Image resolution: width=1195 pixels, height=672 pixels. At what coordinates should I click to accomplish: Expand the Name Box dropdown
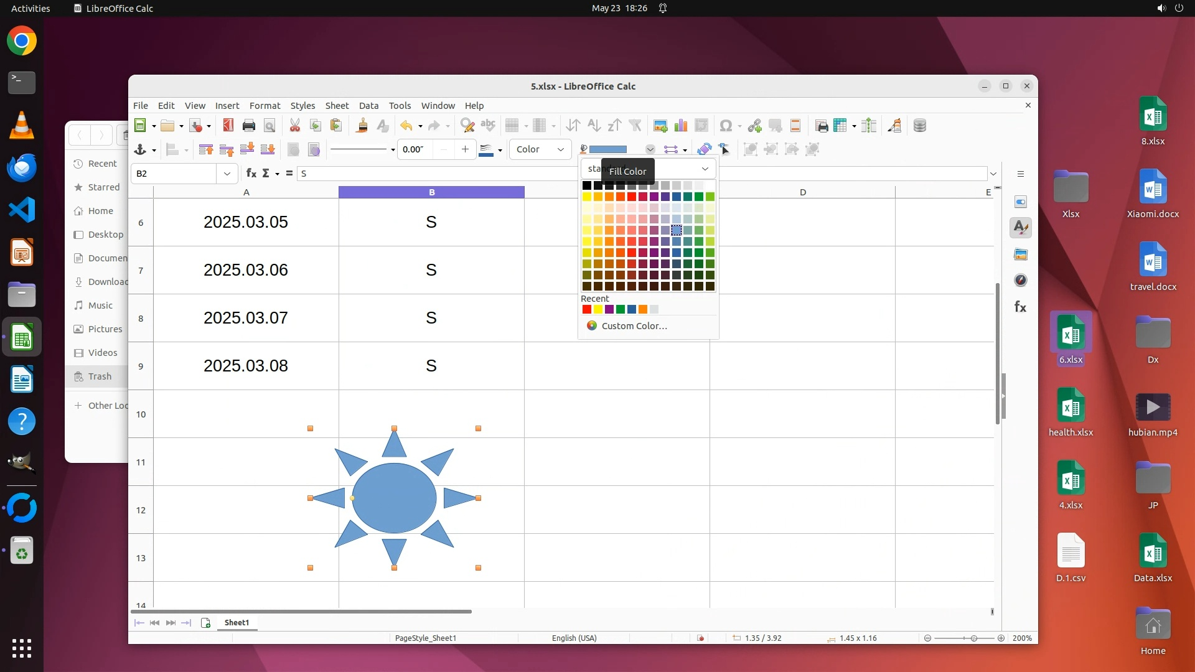click(x=227, y=174)
